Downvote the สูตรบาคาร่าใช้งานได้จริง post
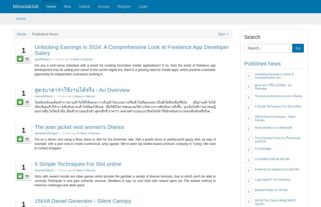The height and width of the screenshot is (207, 321). [27, 102]
